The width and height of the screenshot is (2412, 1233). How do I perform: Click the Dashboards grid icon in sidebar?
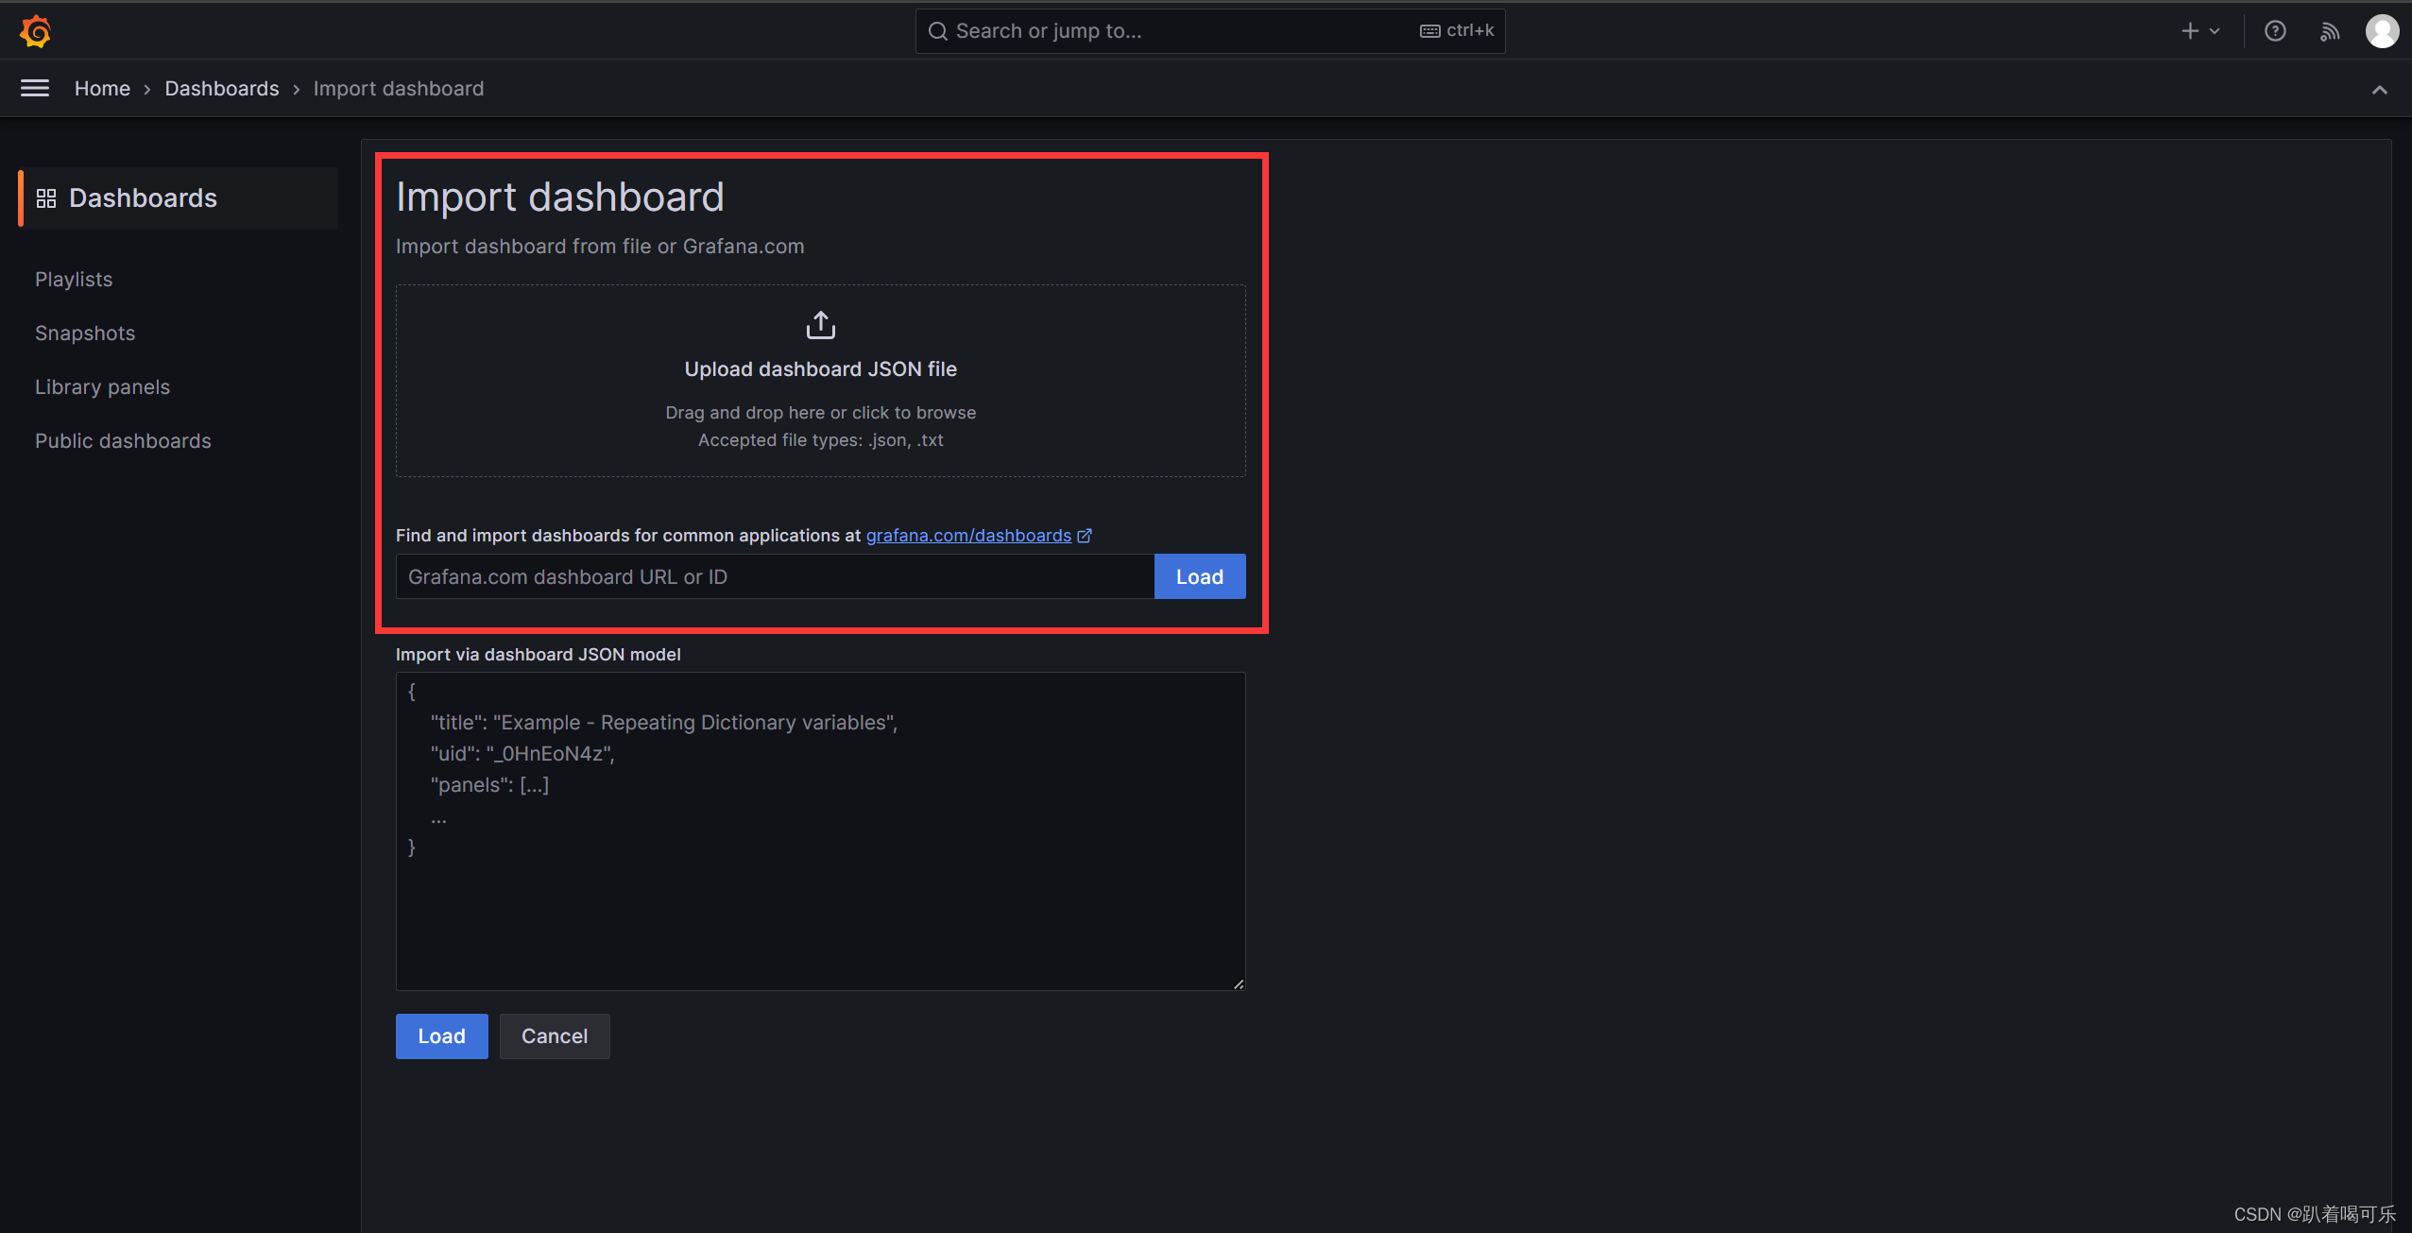[45, 198]
